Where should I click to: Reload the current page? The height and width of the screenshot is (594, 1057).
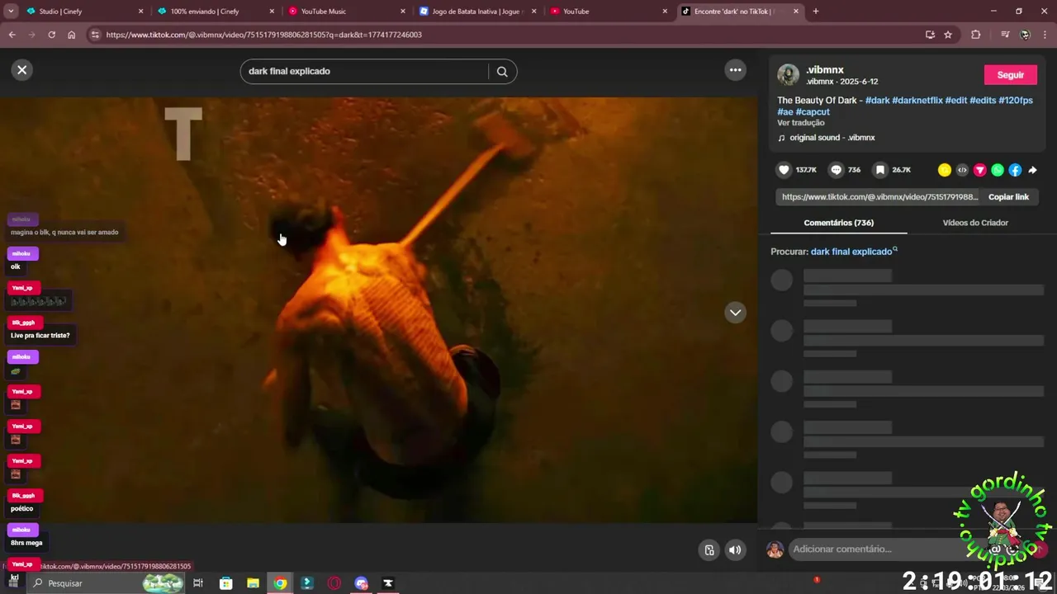[51, 35]
